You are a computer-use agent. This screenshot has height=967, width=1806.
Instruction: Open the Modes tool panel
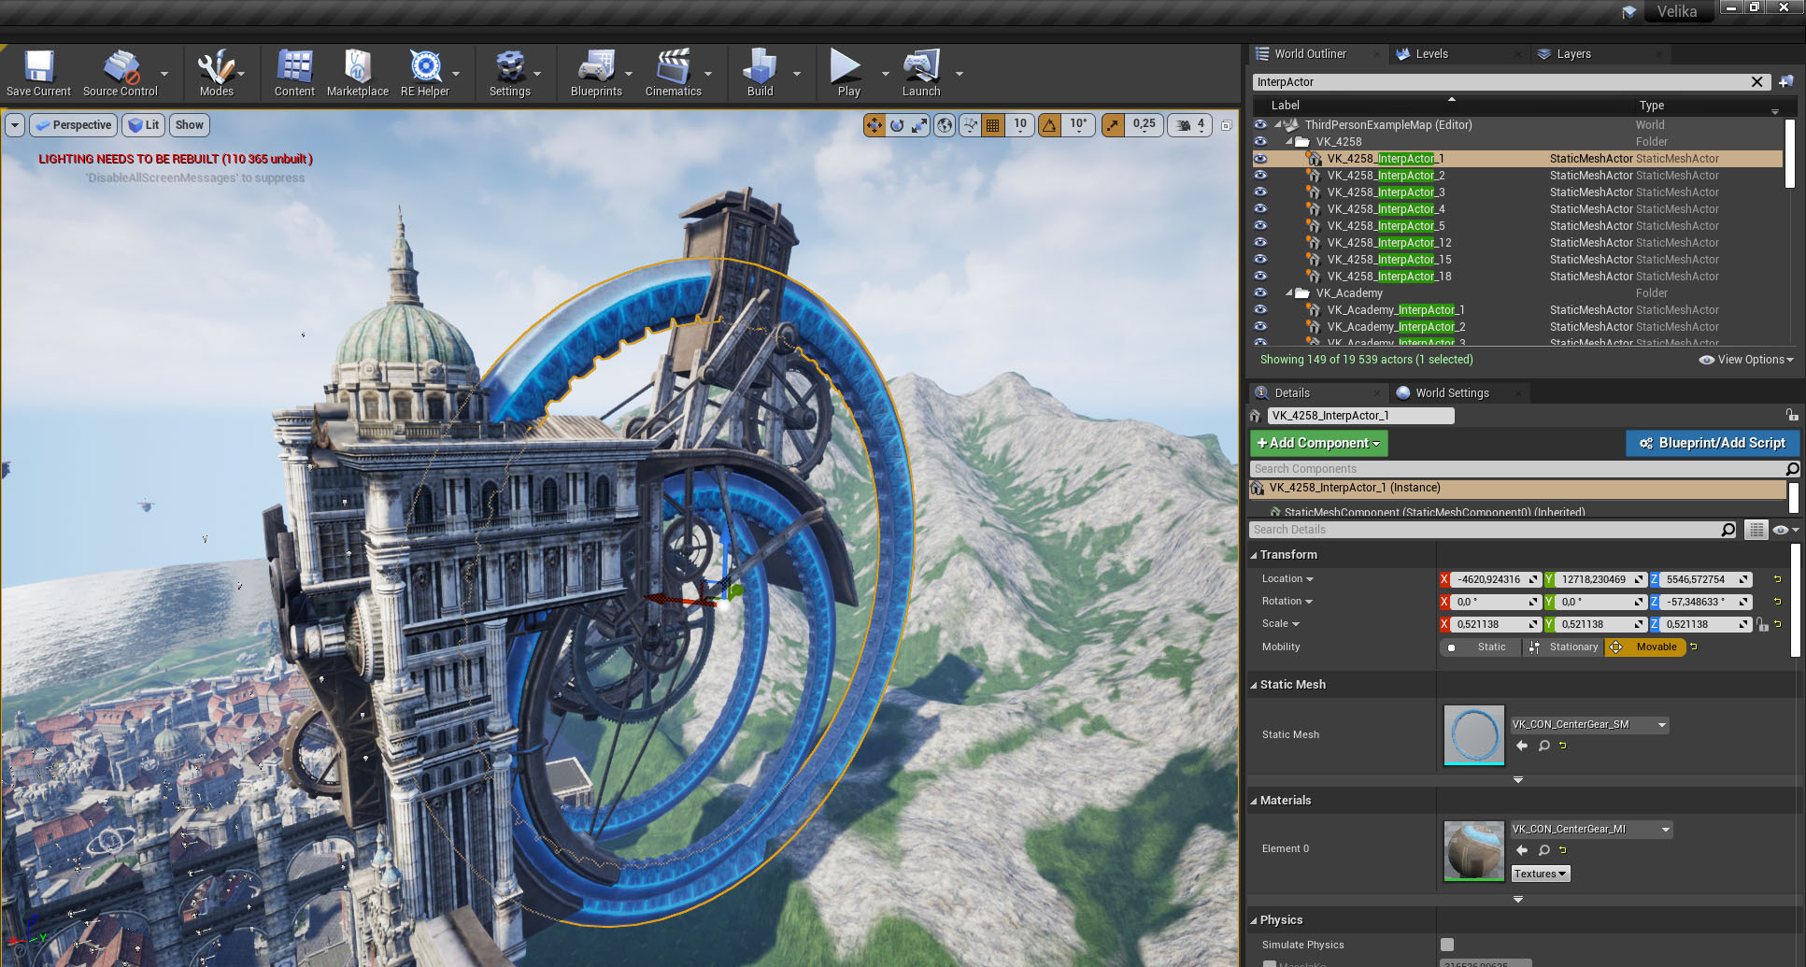pos(216,73)
